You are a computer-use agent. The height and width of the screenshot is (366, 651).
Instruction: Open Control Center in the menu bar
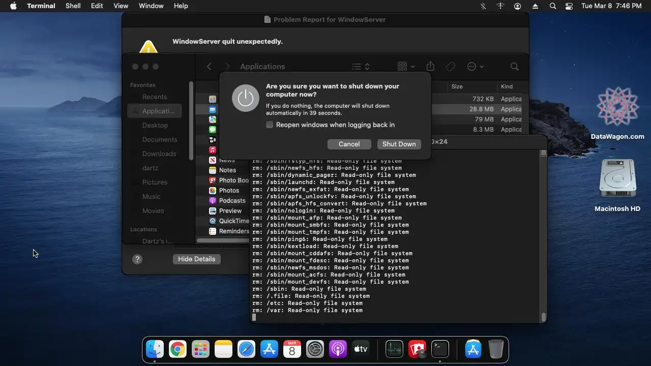pyautogui.click(x=569, y=6)
